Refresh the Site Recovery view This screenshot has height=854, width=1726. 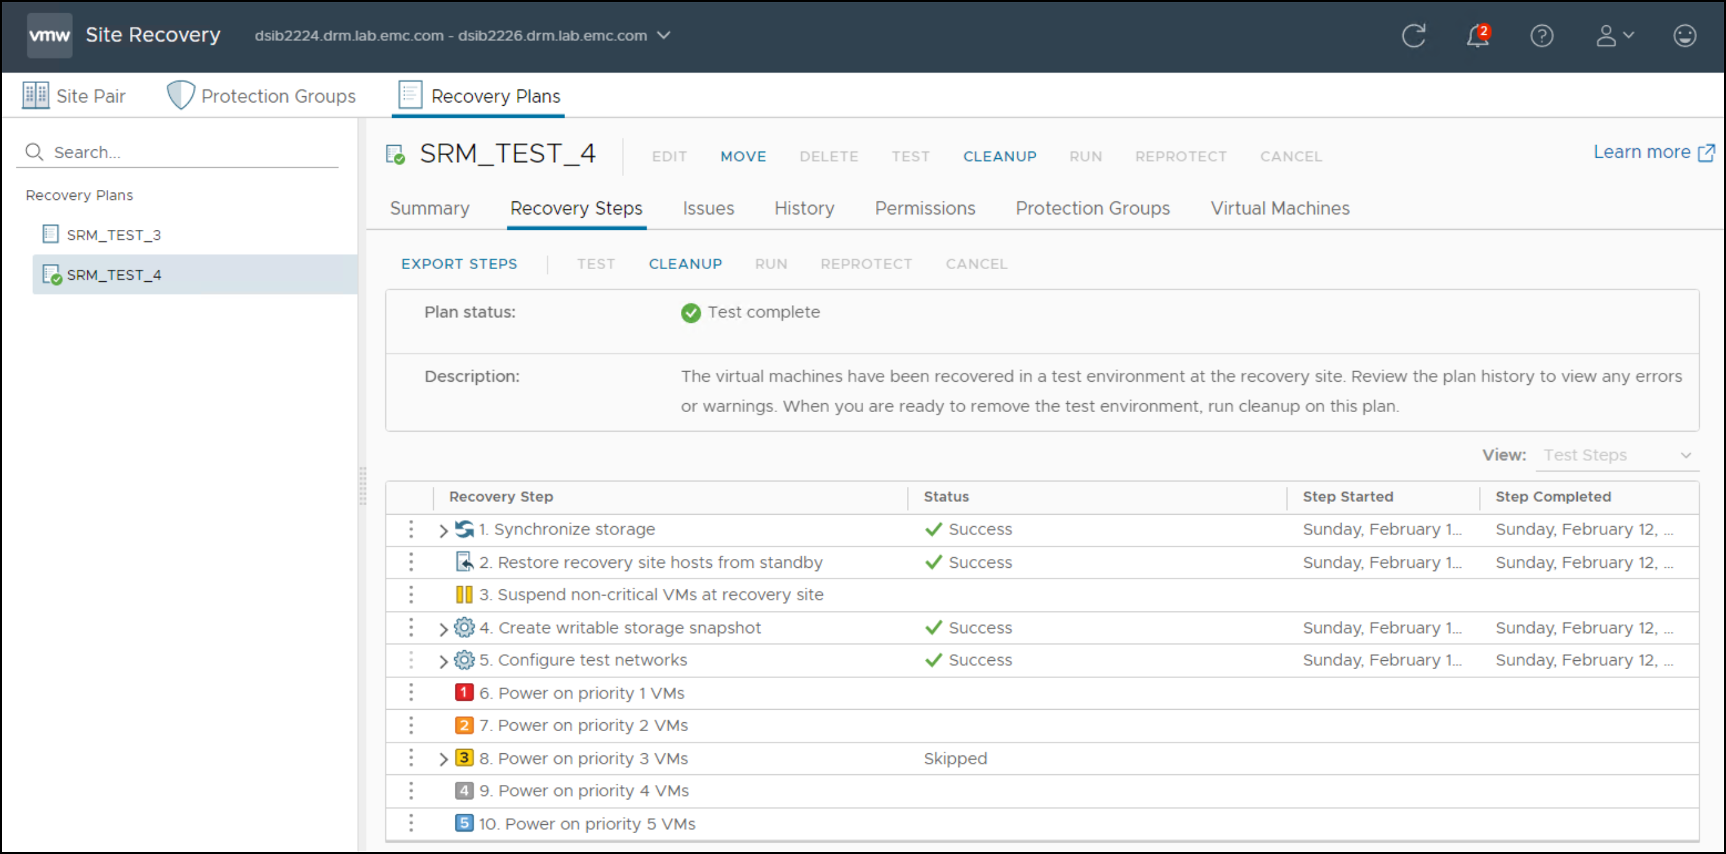(x=1413, y=35)
